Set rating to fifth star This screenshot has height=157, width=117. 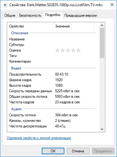[x=78, y=50]
